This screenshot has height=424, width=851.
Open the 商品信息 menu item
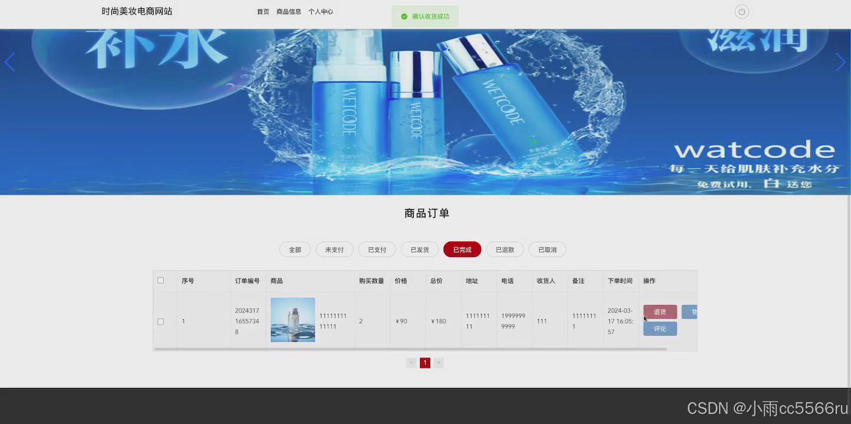point(289,12)
